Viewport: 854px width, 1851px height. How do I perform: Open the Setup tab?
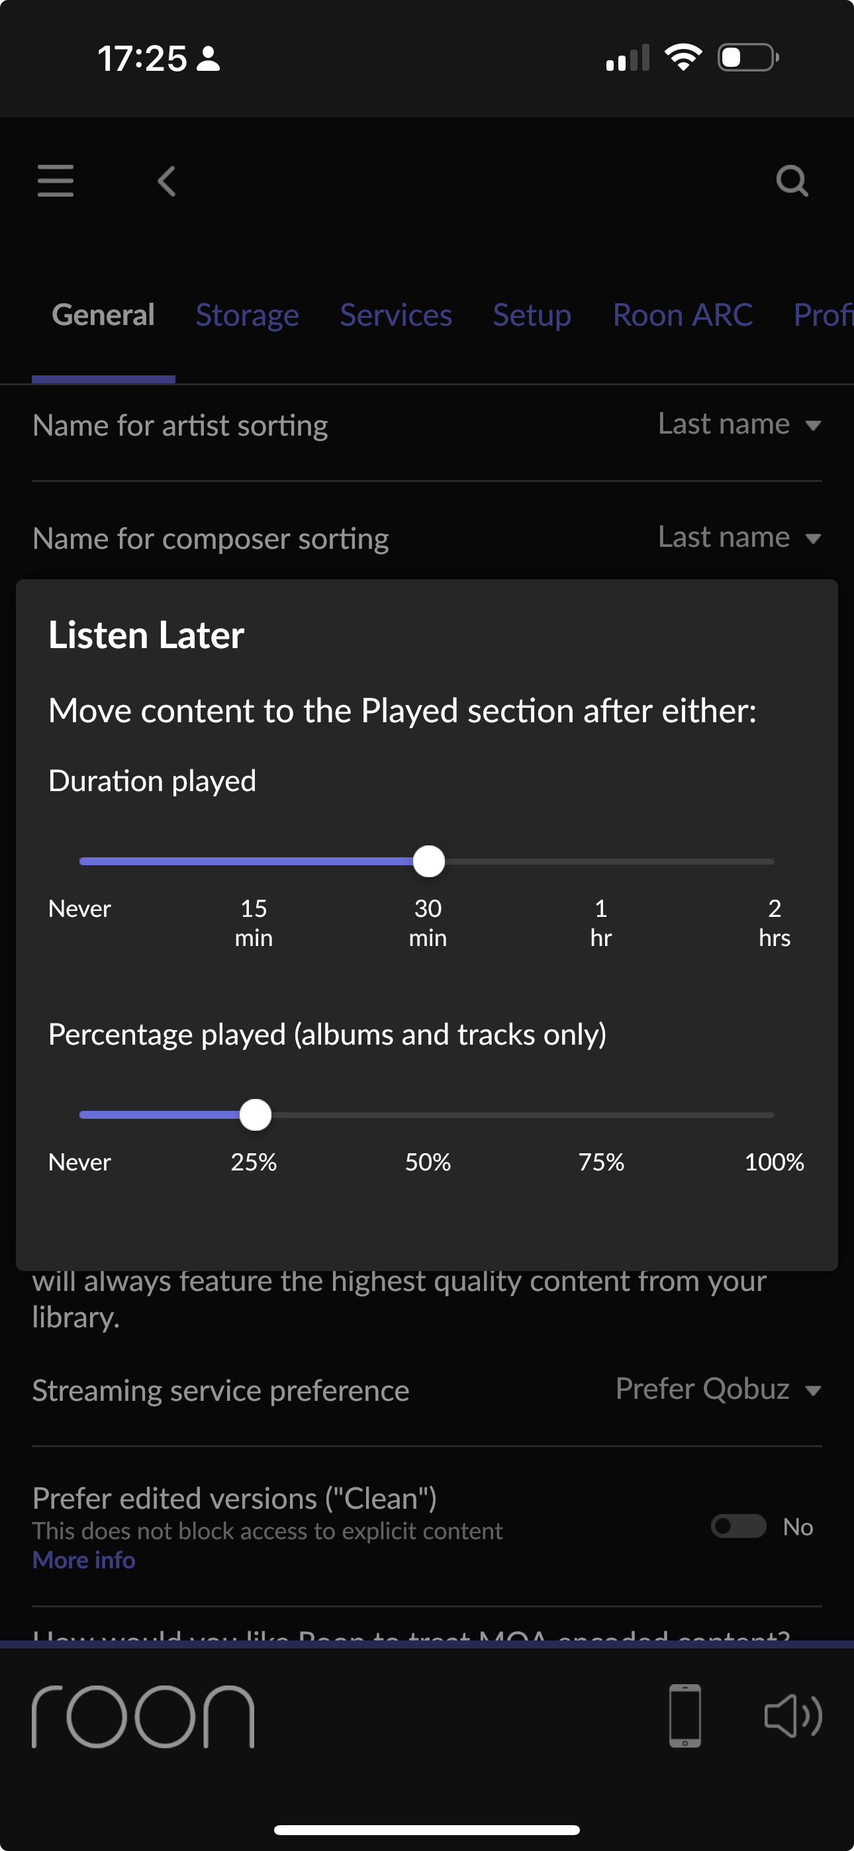pos(532,315)
